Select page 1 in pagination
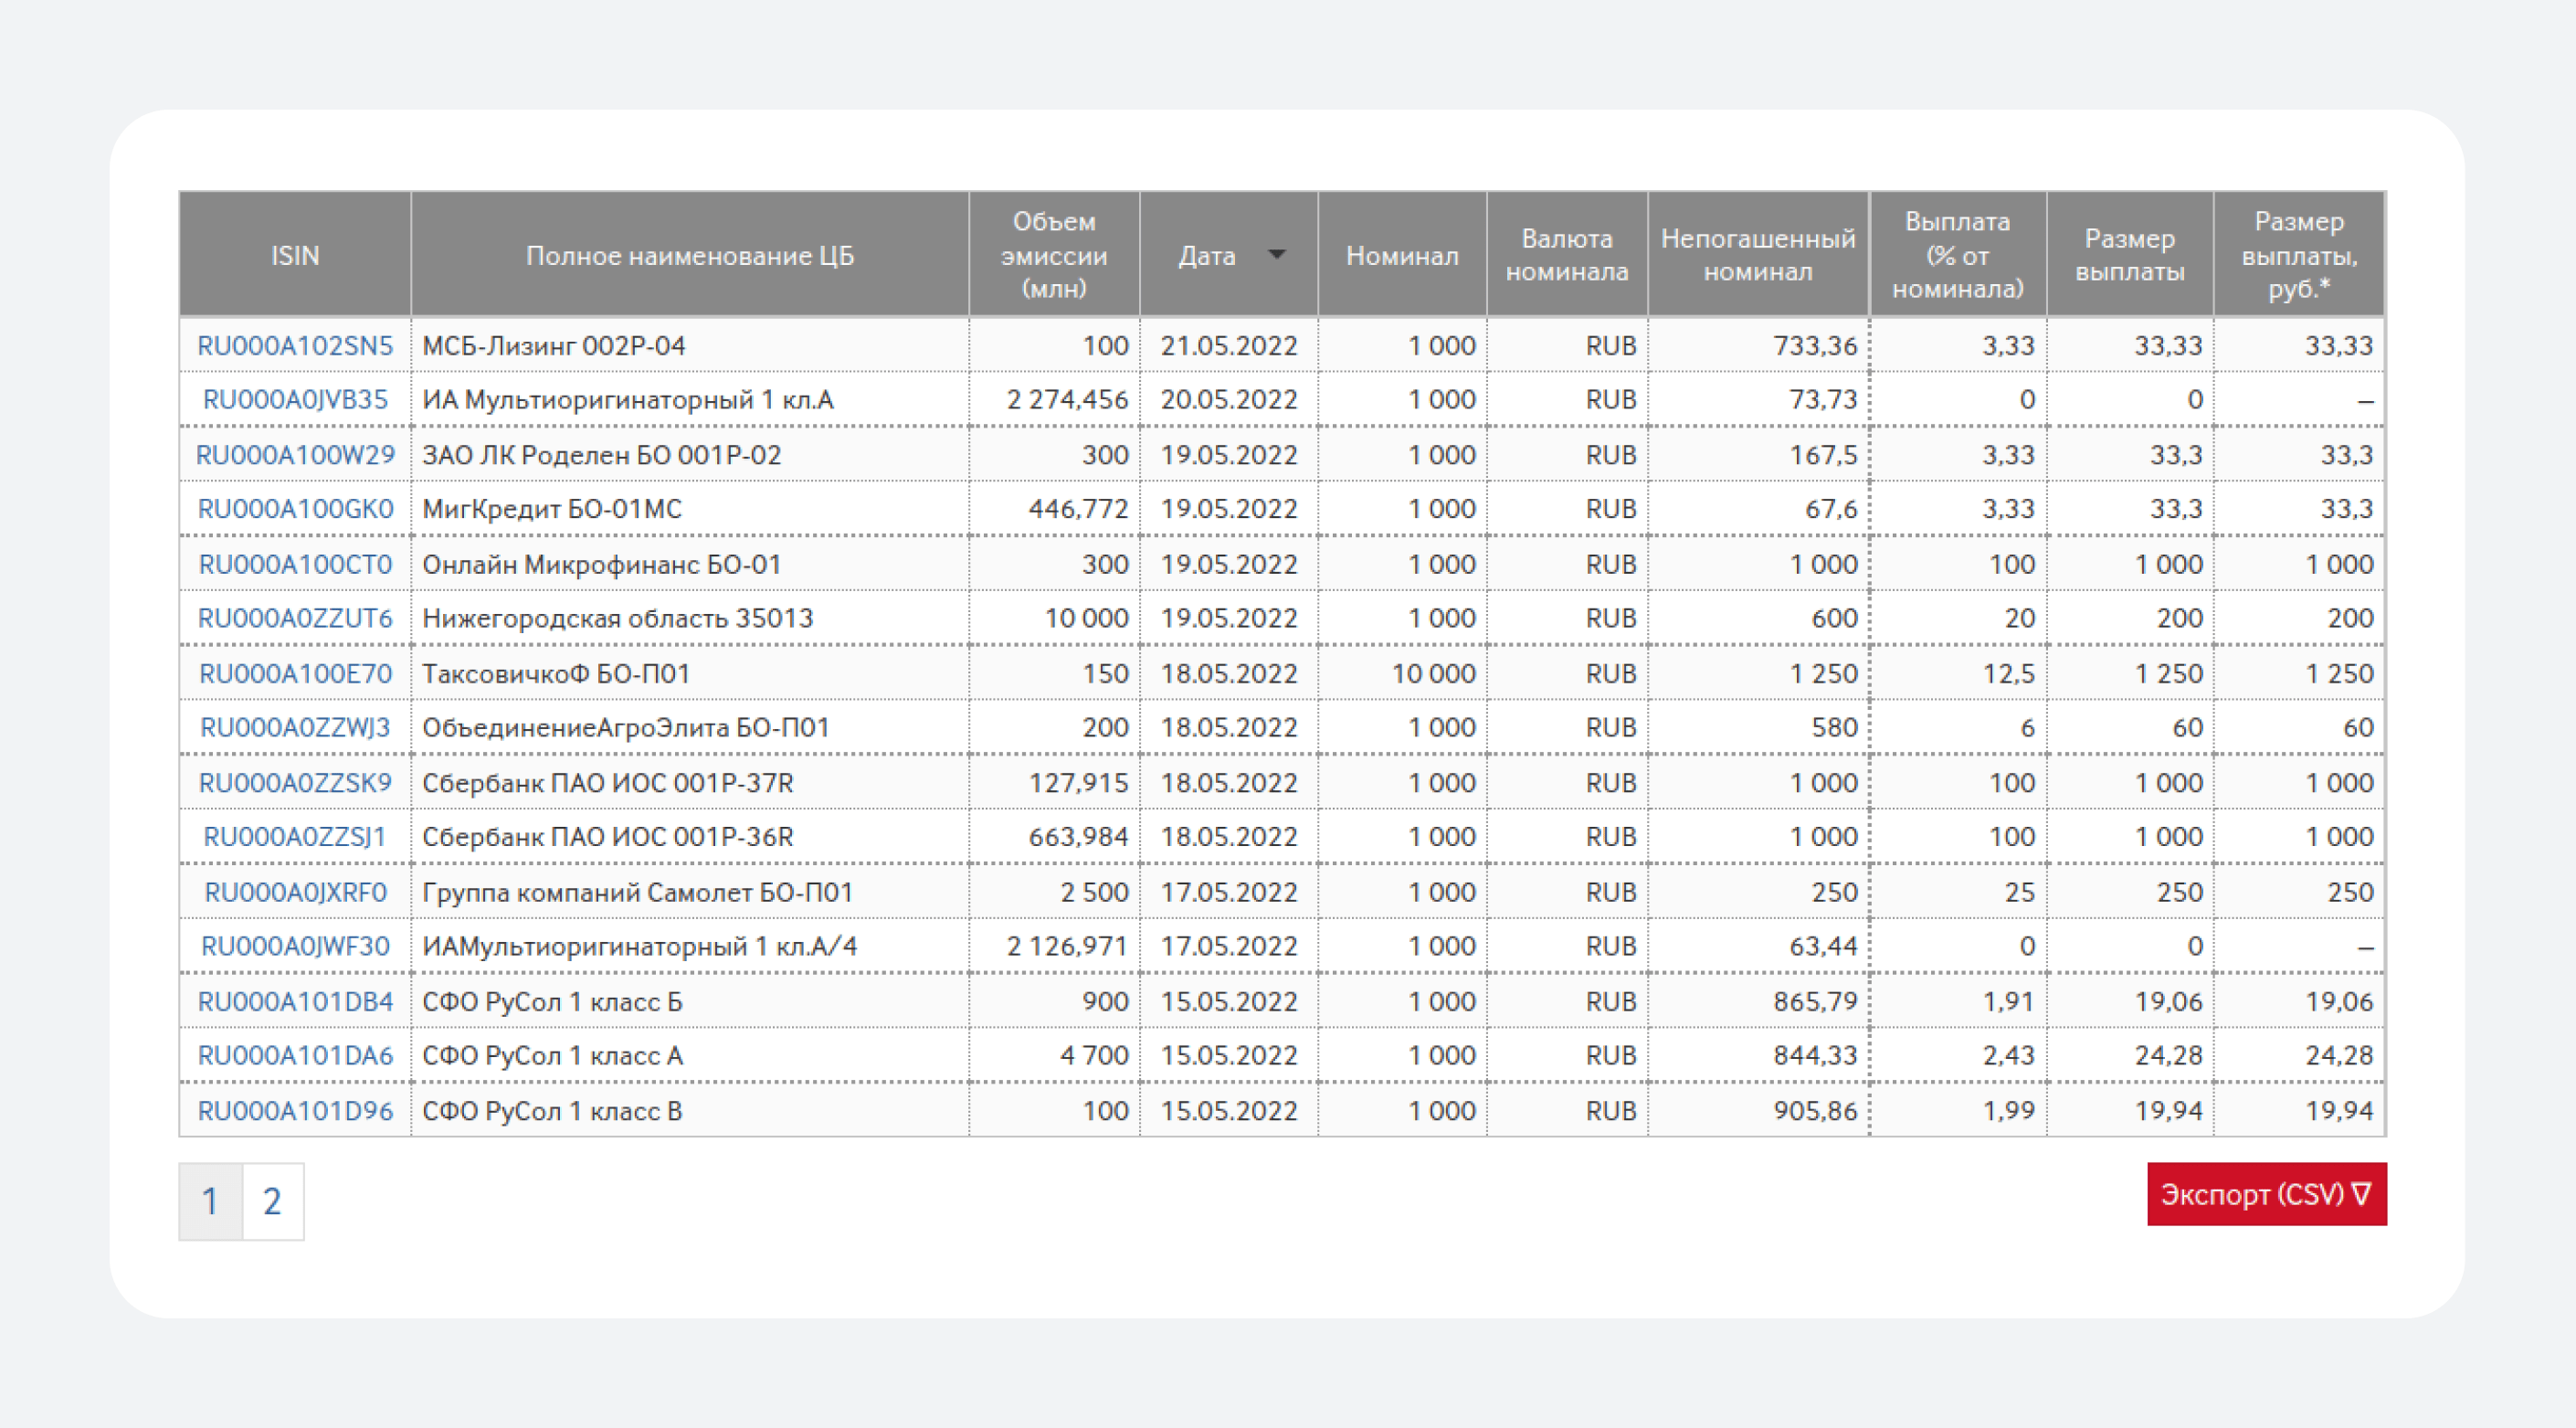The height and width of the screenshot is (1428, 2576). pyautogui.click(x=210, y=1201)
